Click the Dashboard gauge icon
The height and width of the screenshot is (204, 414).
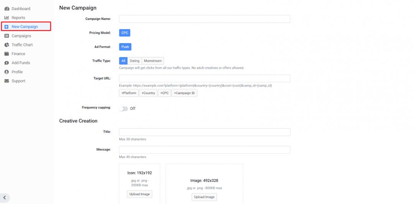(7, 9)
